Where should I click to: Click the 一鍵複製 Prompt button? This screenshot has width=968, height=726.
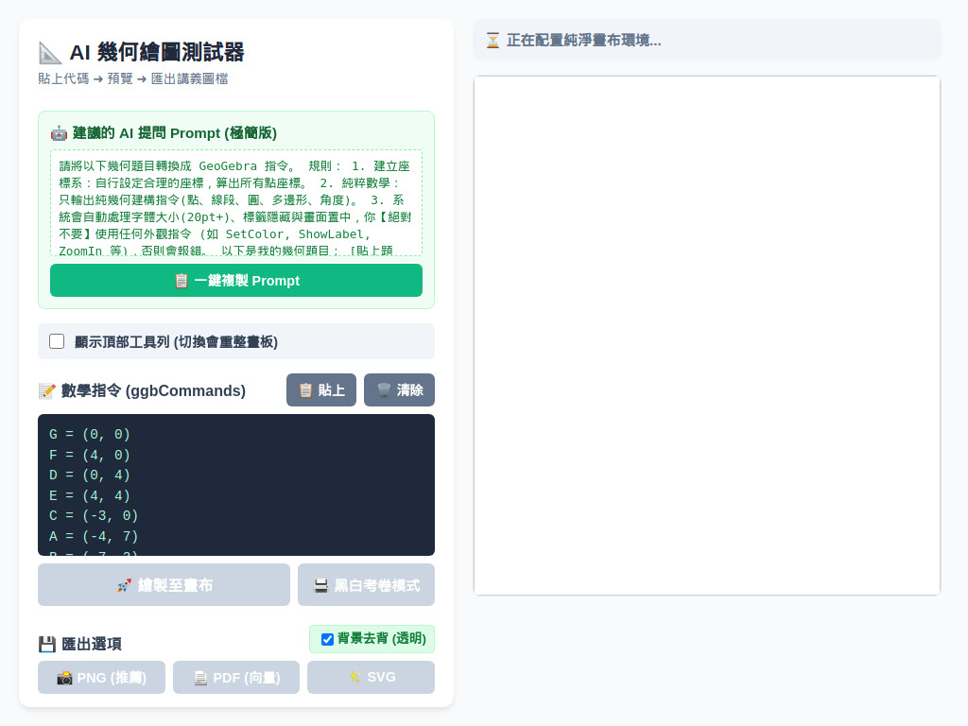point(235,280)
